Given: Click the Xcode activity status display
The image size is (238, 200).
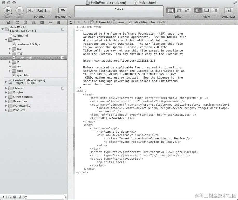Looking at the screenshot, I should [119, 11].
